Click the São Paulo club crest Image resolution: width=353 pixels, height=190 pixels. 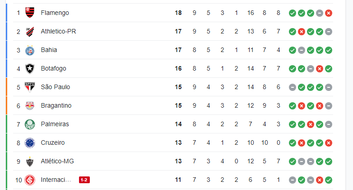point(30,87)
